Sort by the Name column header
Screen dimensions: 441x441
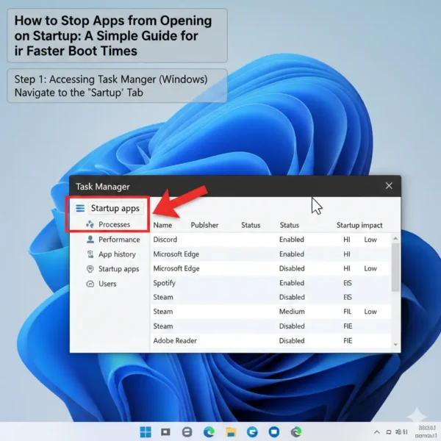tap(162, 225)
